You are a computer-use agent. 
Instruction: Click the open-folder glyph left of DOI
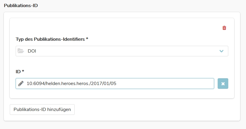21,51
